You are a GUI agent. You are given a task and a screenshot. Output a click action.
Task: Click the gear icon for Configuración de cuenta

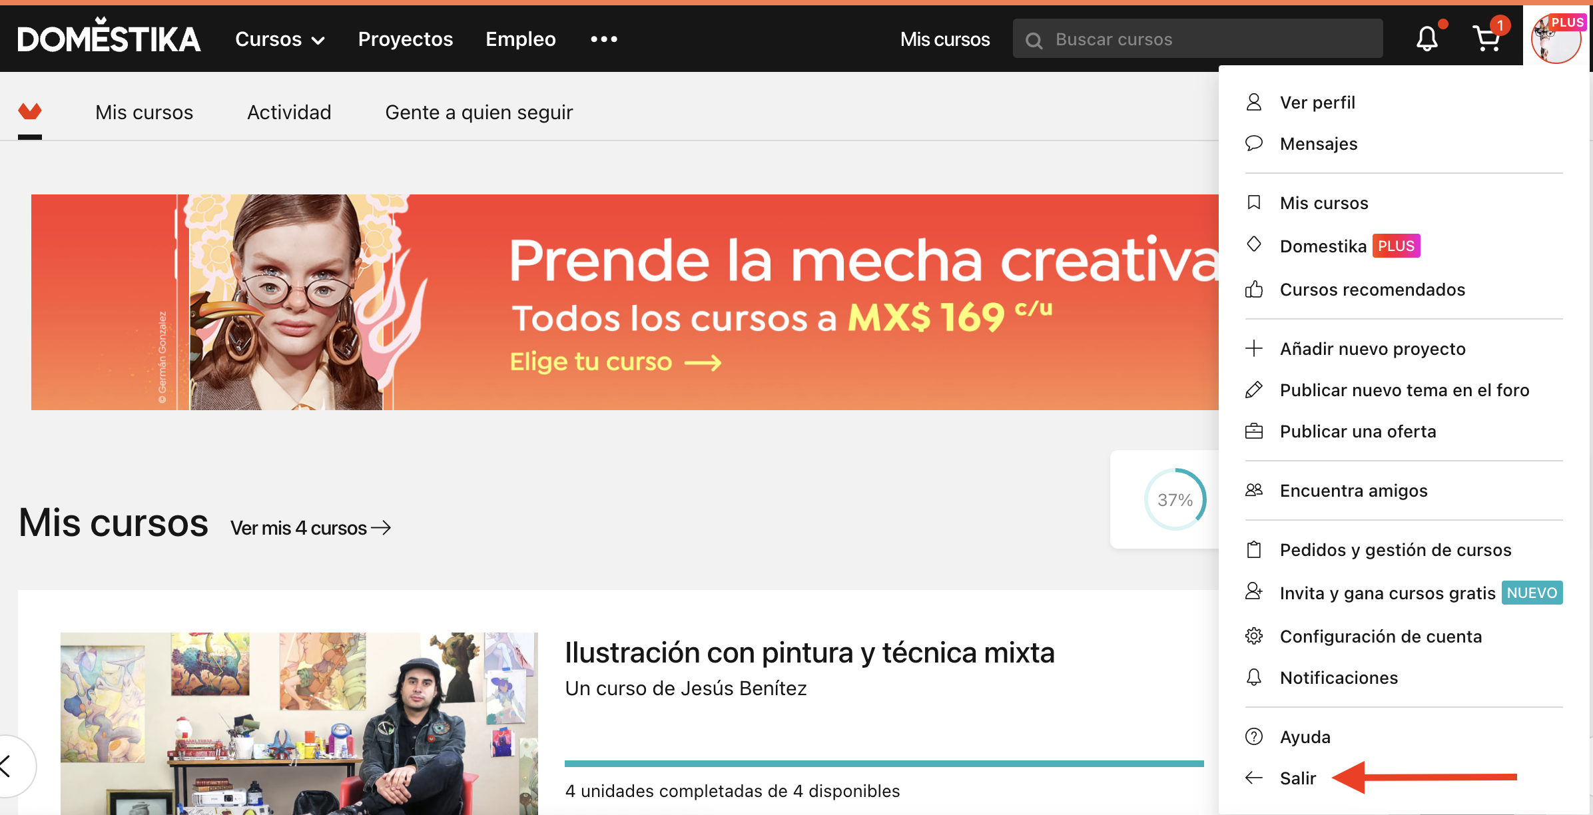[x=1254, y=636]
